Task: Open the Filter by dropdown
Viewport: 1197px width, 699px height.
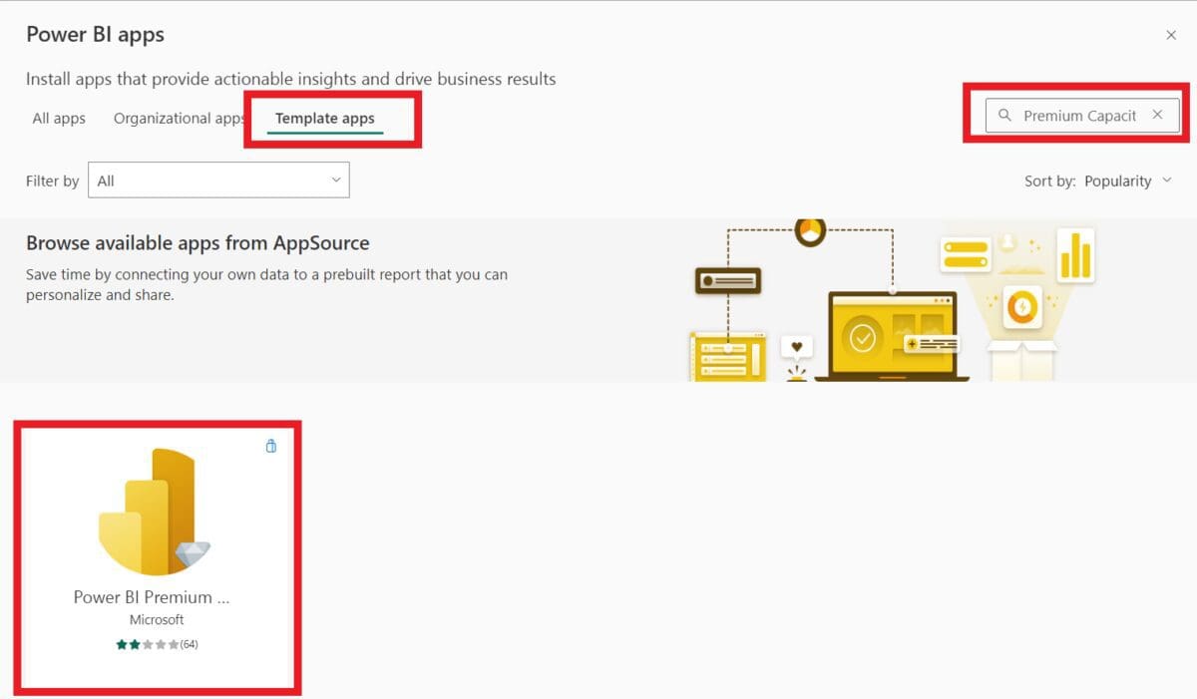Action: click(x=218, y=179)
